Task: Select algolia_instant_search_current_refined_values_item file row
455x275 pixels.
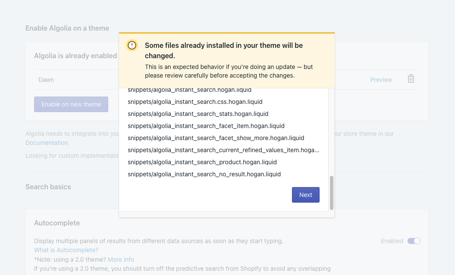Action: [223, 150]
